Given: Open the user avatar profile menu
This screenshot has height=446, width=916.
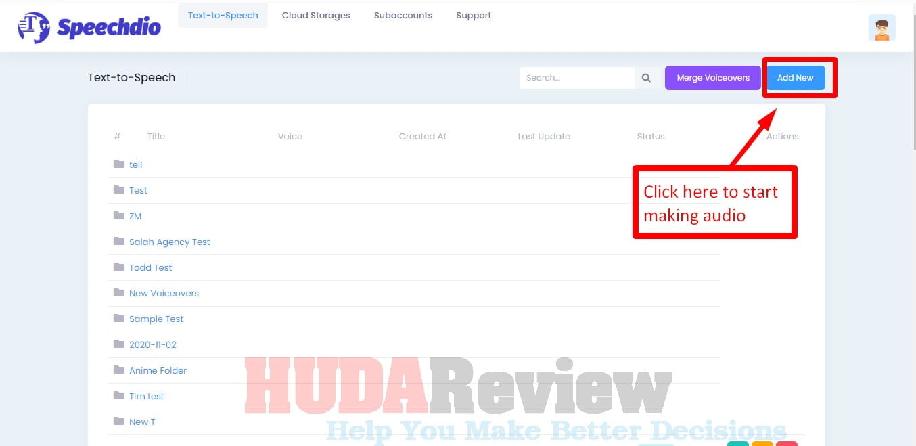Looking at the screenshot, I should pos(881,28).
